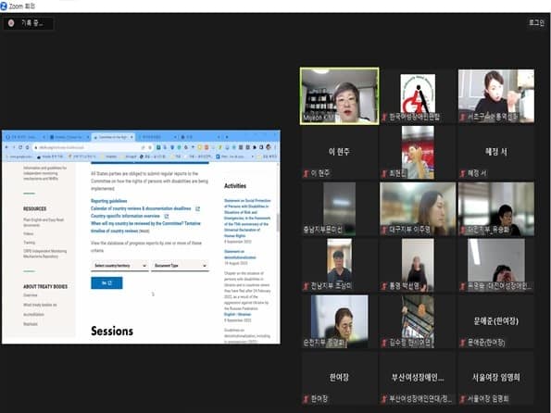This screenshot has height=413, width=551.
Task: Click the external link icon after Calendar of country reviews
Action: 197,208
